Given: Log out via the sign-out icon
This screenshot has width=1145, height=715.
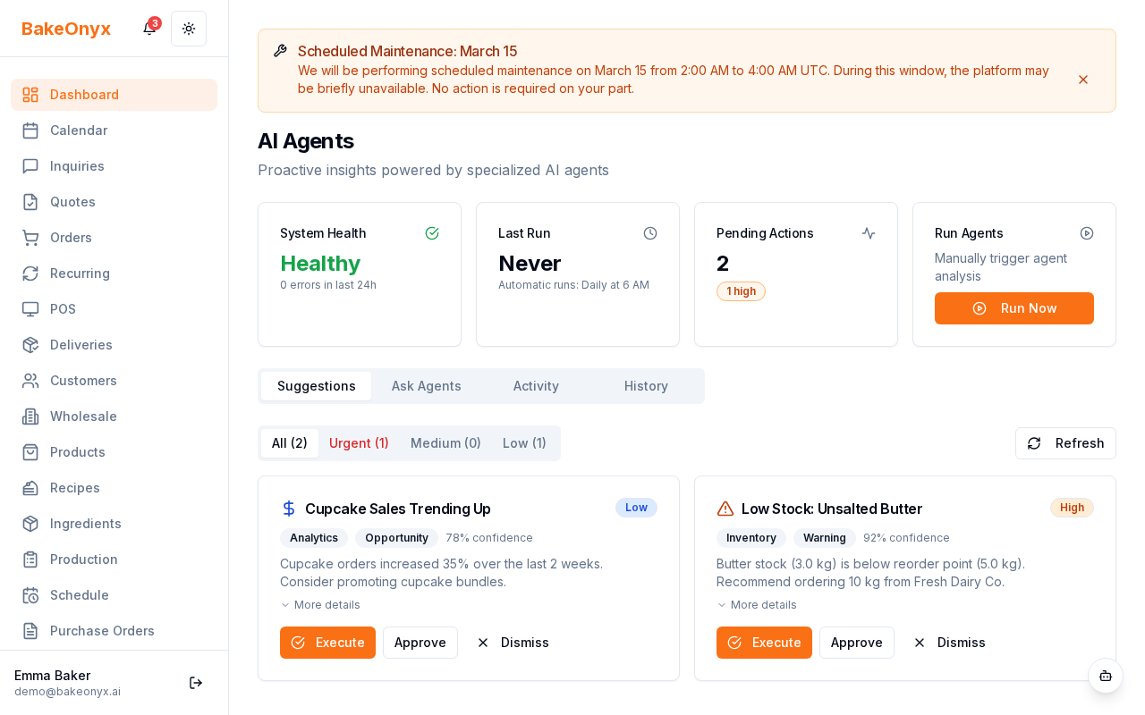Looking at the screenshot, I should coord(196,683).
